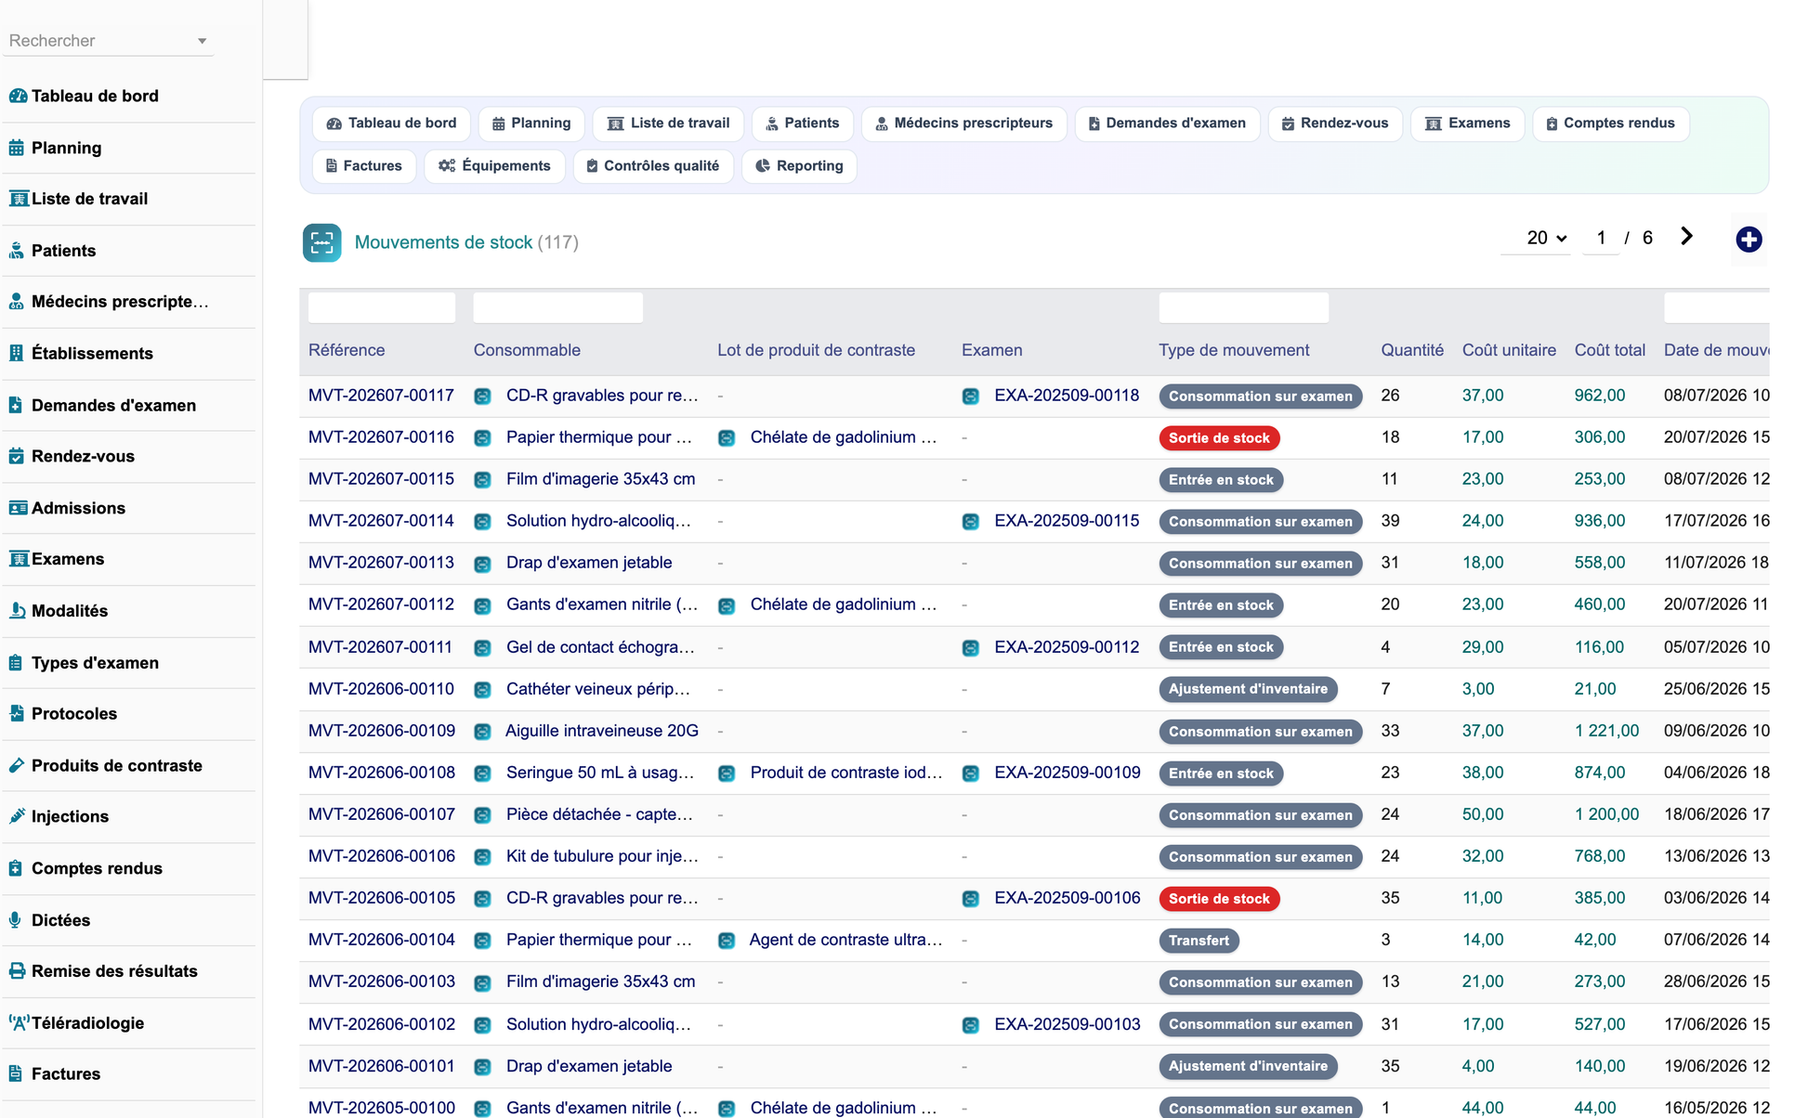Open the Rechercher dropdown in sidebar
Image resolution: width=1808 pixels, height=1118 pixels.
click(108, 41)
